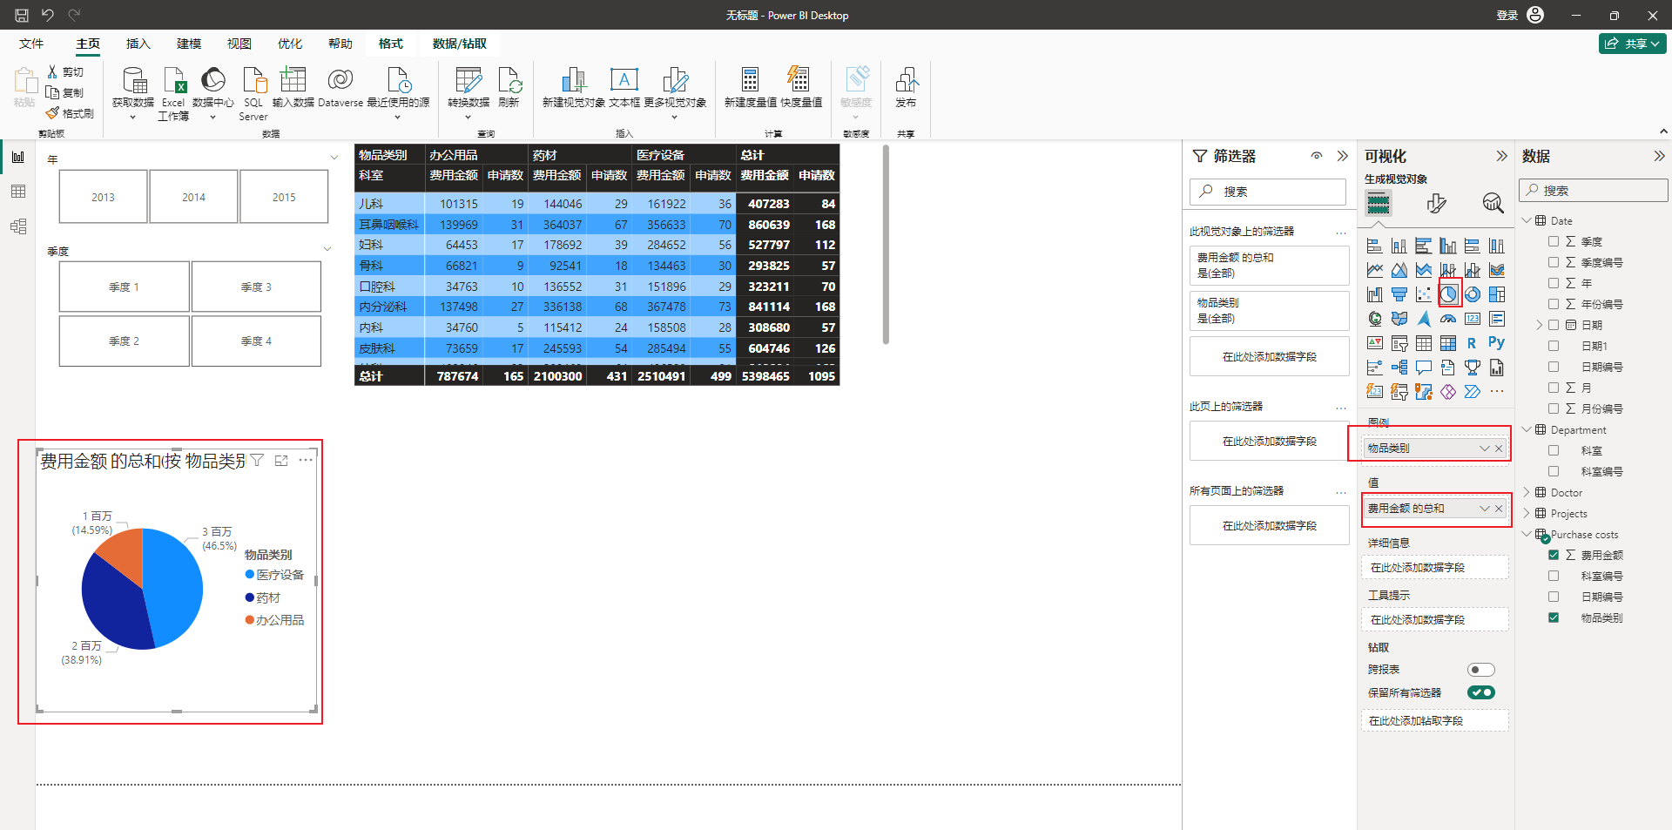This screenshot has height=830, width=1672.
Task: Open focus mode on pie chart
Action: tap(281, 461)
